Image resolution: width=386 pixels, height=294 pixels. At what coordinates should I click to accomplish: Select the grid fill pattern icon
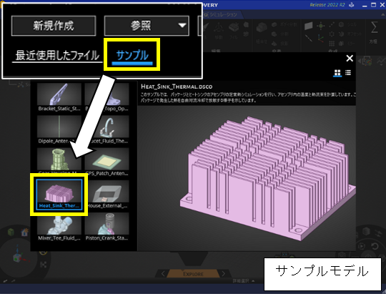tap(332, 44)
